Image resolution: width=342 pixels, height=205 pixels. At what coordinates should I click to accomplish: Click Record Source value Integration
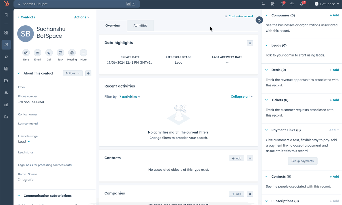[27, 180]
